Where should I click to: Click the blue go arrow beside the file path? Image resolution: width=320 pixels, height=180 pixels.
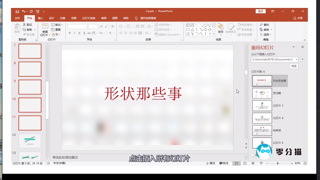click(x=302, y=59)
